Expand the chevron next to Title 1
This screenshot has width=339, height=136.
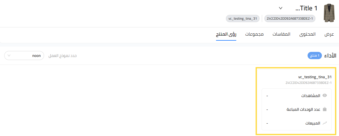[281, 8]
